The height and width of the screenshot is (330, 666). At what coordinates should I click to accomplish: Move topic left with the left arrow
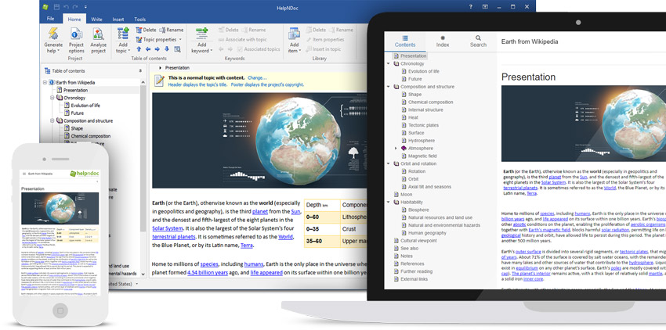click(x=148, y=49)
